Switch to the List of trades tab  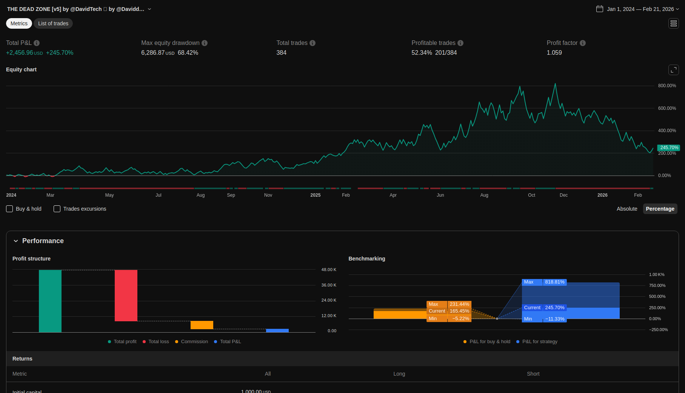pyautogui.click(x=53, y=23)
